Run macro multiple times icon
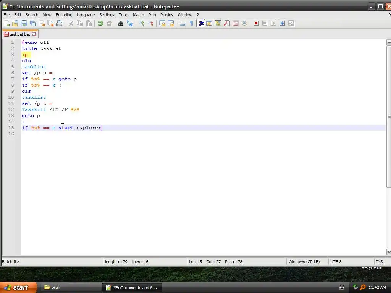Viewport: 391px width, 293px height. [x=282, y=23]
